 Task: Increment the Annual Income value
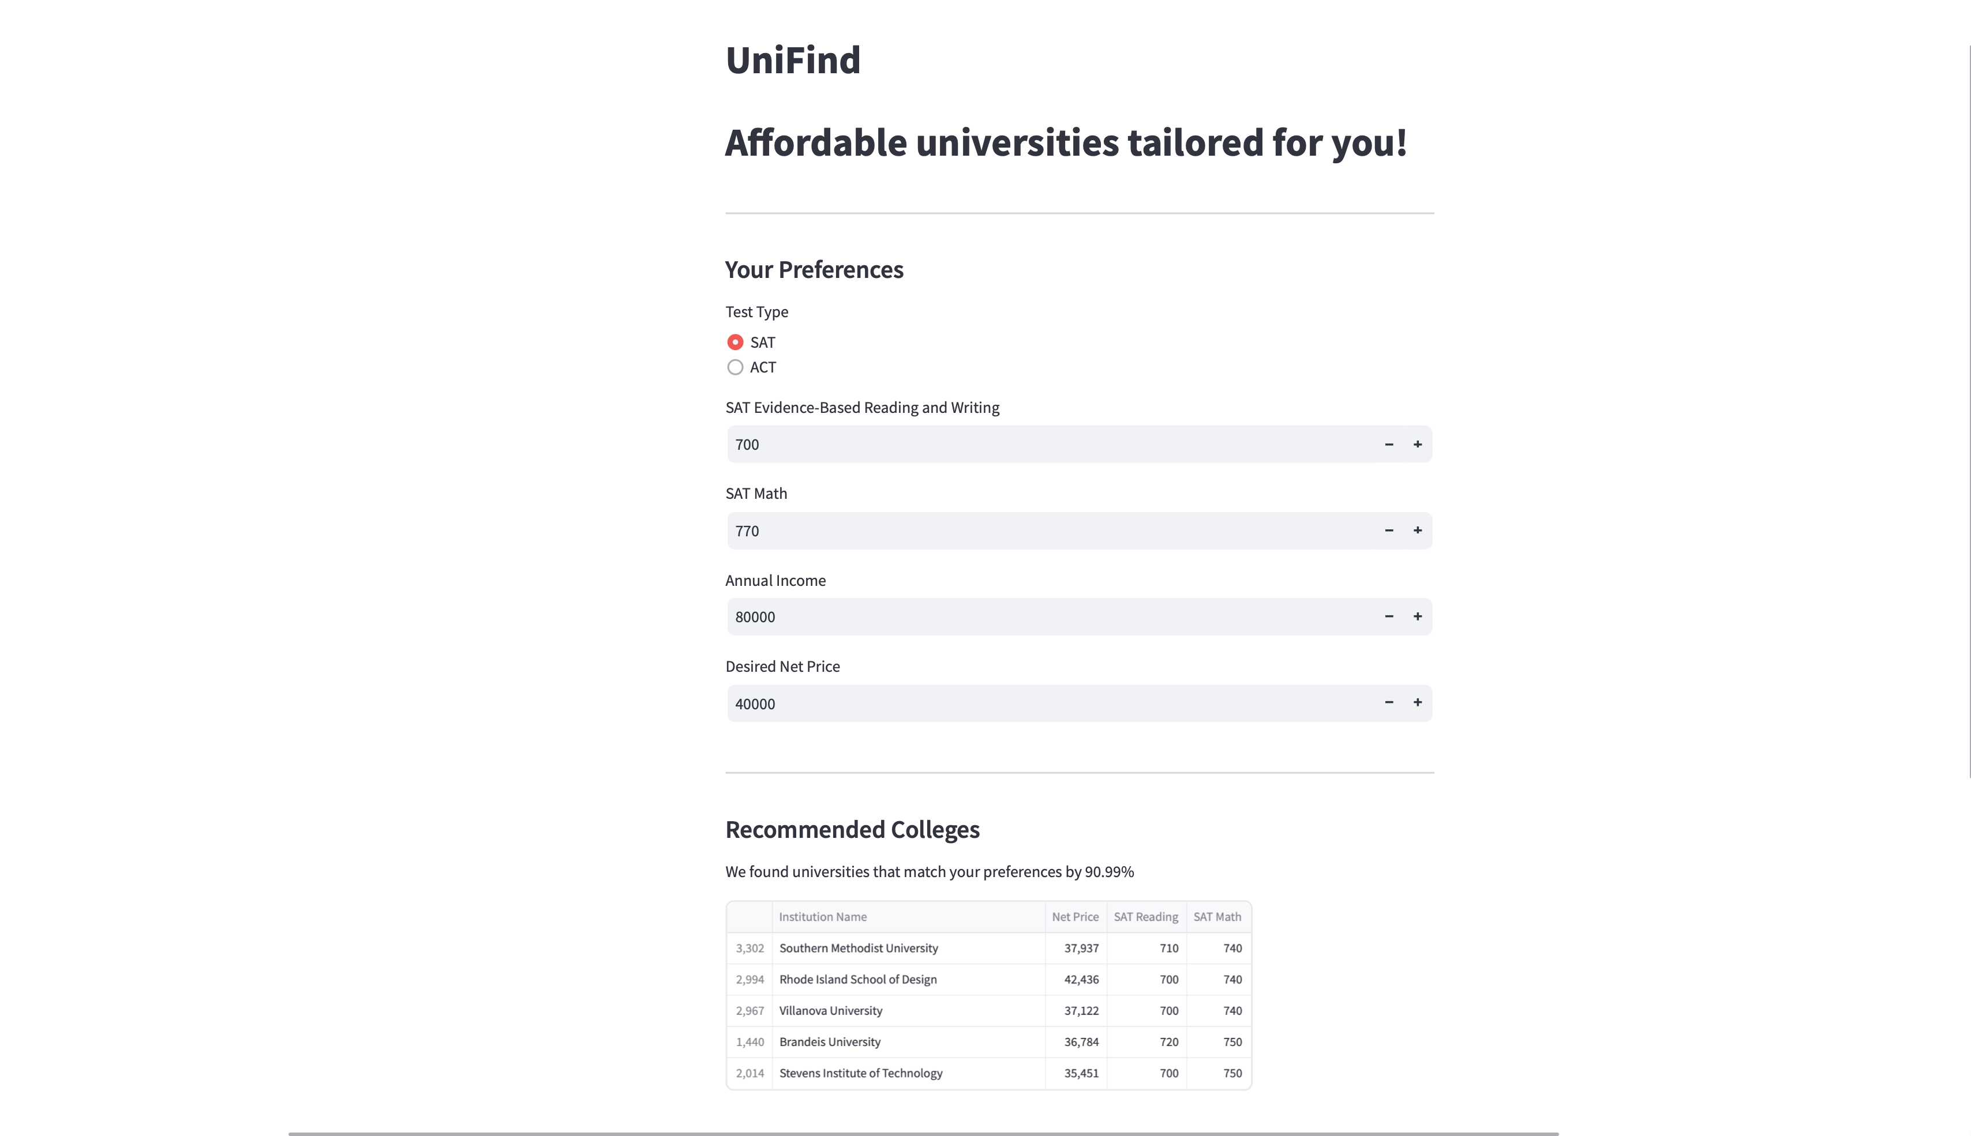[x=1417, y=616]
